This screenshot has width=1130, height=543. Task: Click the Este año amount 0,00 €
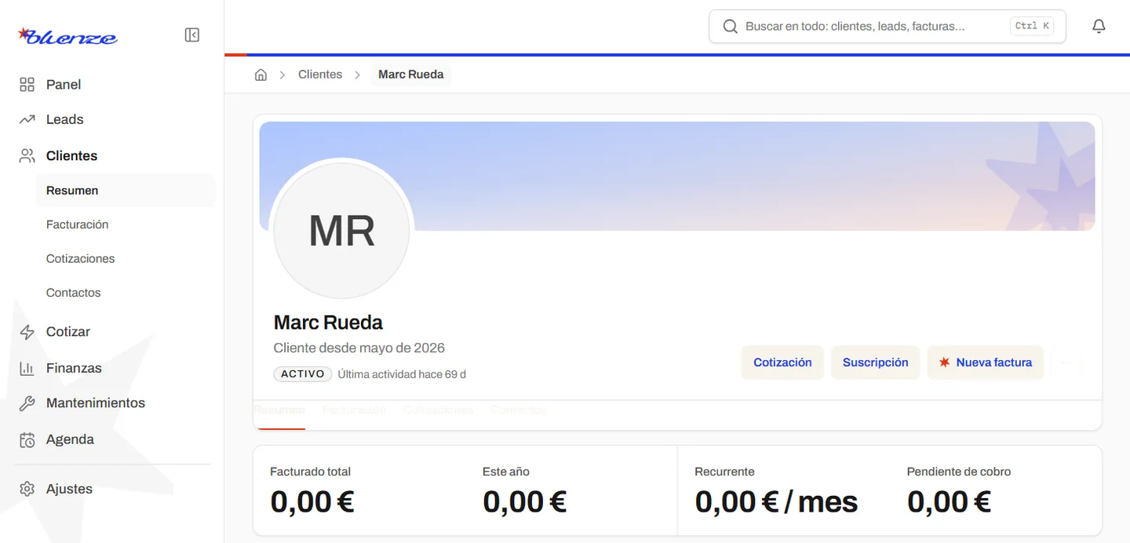pos(525,502)
